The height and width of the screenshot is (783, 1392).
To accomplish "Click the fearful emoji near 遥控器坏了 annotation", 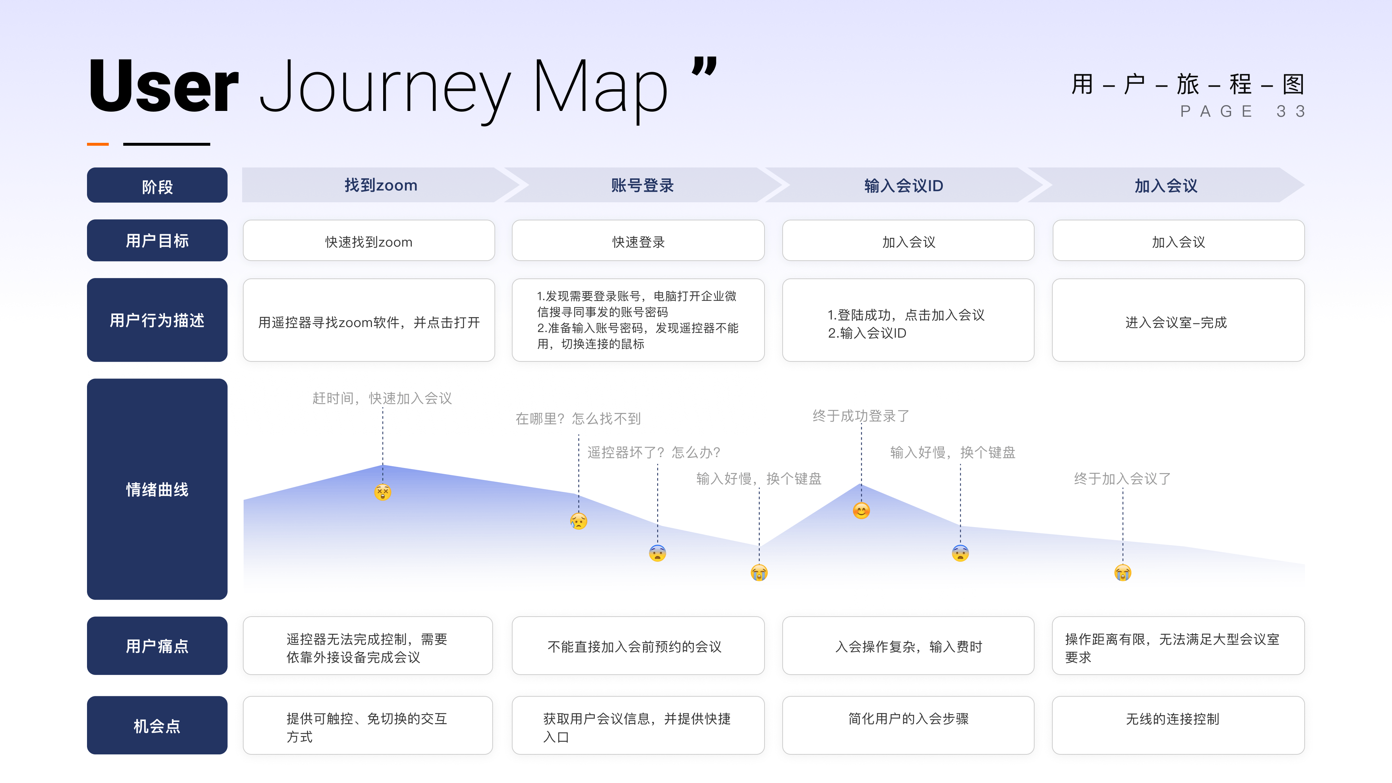I will (657, 553).
